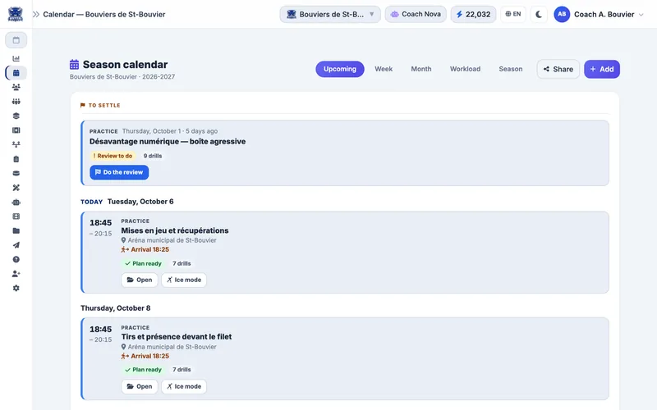Open Coach Nova assistant
This screenshot has width=657, height=410.
coord(416,14)
